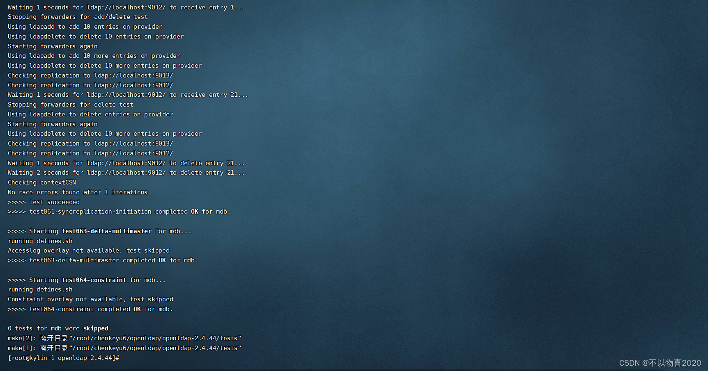Click 'Accesslog overlay not available, test skipped'
The image size is (708, 371).
(89, 250)
